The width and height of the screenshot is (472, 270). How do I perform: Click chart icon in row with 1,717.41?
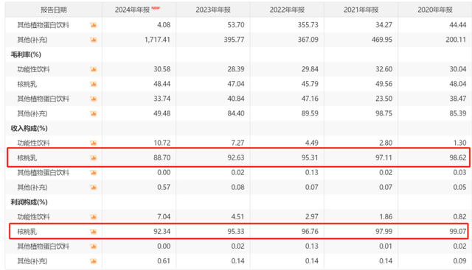coord(94,40)
